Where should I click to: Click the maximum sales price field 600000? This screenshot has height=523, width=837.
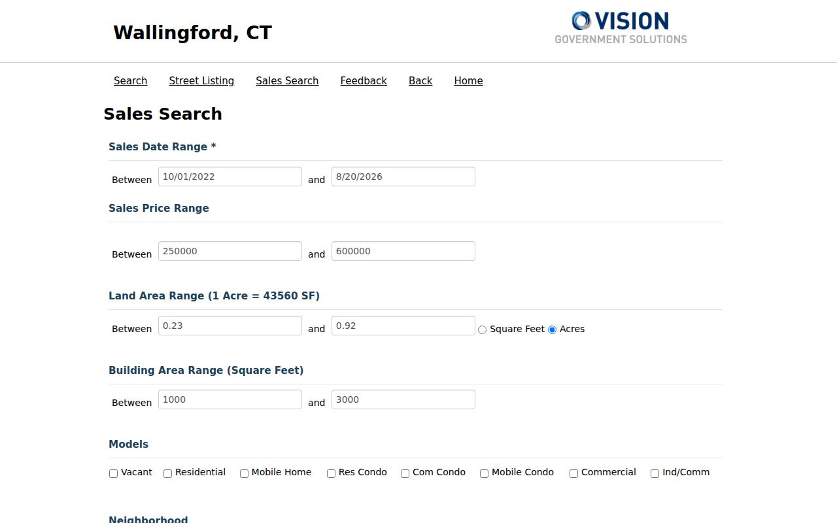tap(403, 251)
